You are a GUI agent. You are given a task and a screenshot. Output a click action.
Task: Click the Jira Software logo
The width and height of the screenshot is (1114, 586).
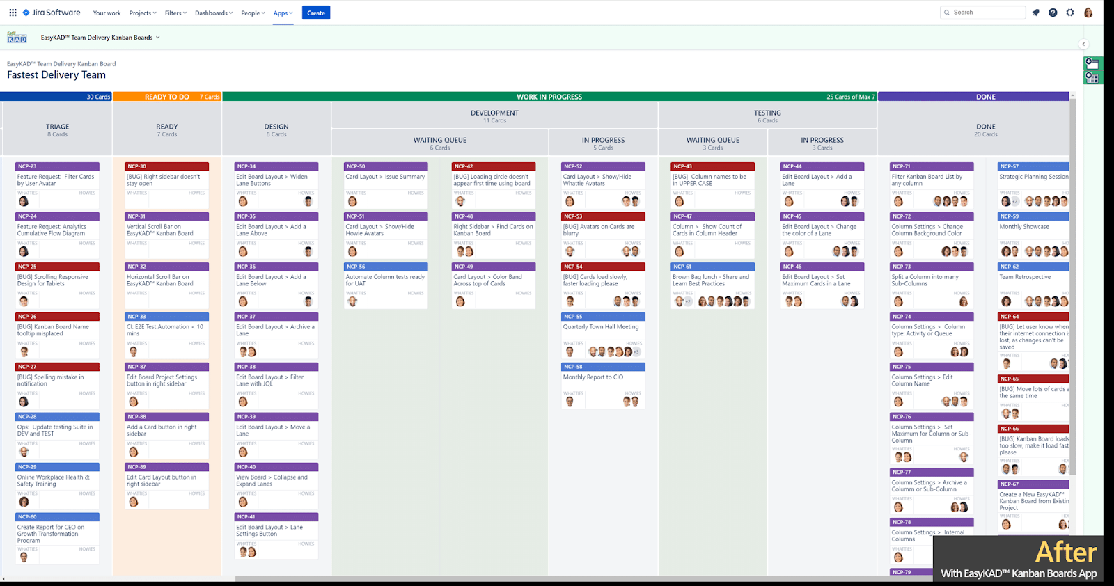coord(52,13)
